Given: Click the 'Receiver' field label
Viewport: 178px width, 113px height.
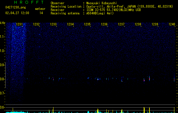Looking at the screenshot, I should point(57,10).
